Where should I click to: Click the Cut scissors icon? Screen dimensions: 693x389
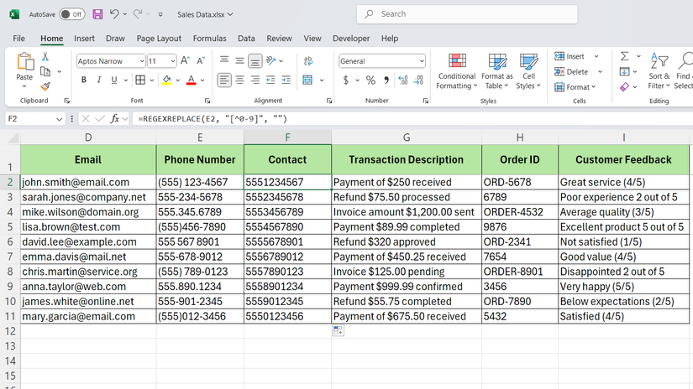coord(45,57)
